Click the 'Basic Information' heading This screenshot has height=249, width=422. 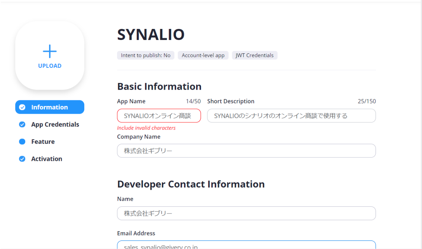click(x=159, y=87)
